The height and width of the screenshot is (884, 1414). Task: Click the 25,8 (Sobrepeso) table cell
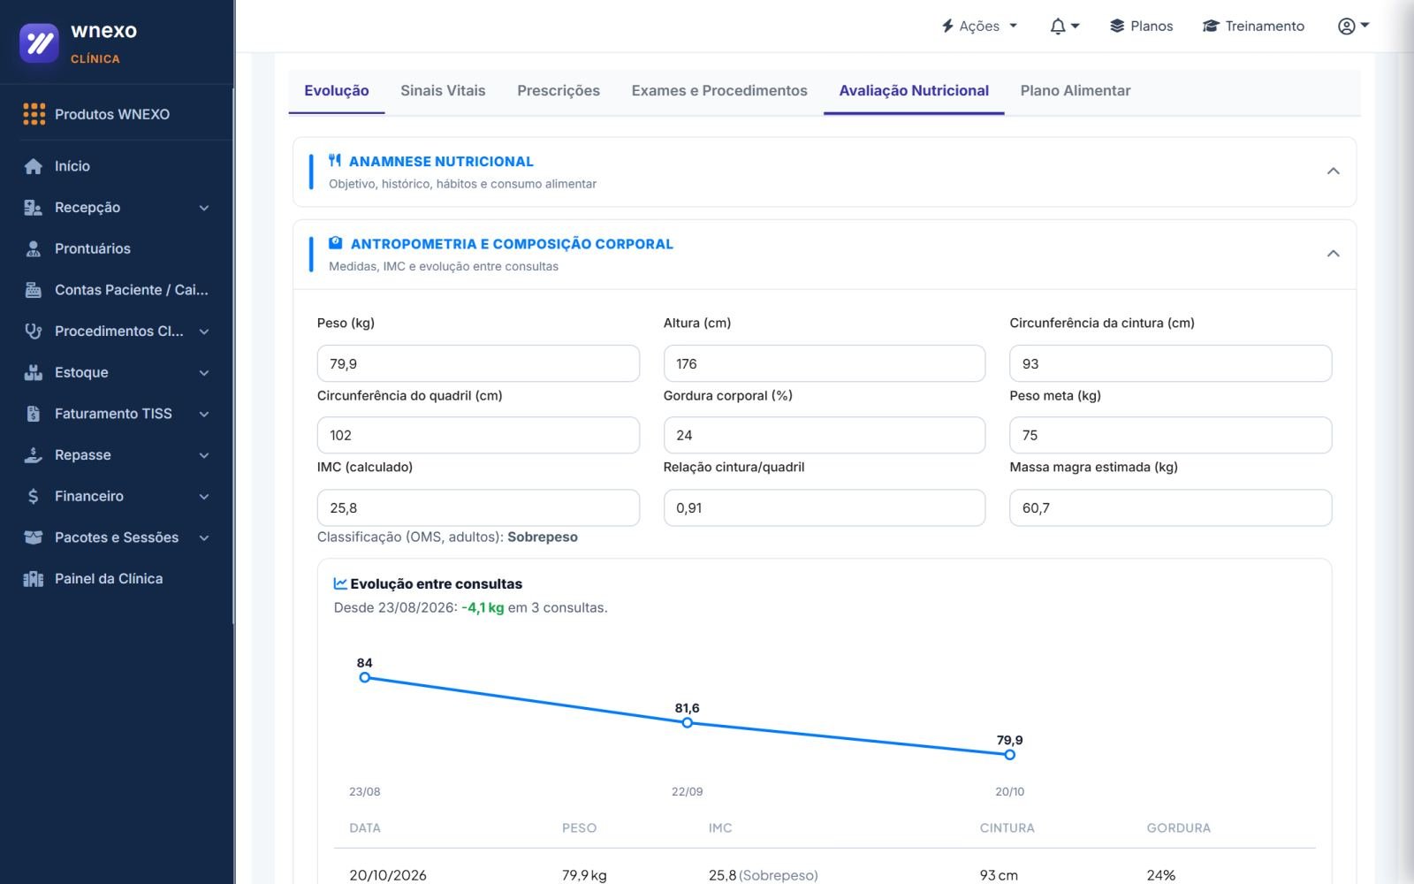(764, 875)
